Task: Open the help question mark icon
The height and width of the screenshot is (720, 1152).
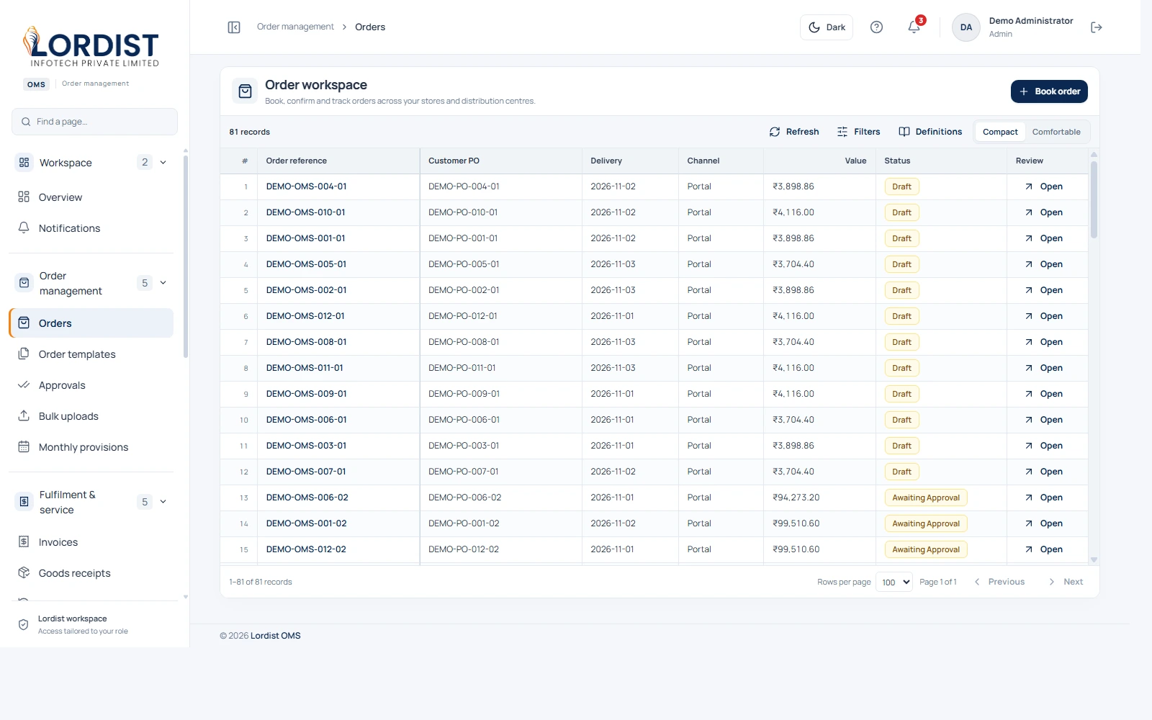Action: tap(876, 27)
